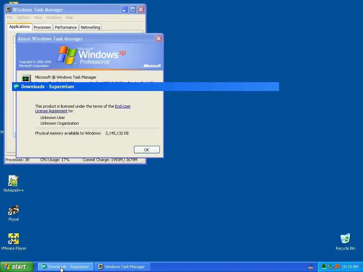Switch to the Performance tab
363x272 pixels.
[66, 27]
